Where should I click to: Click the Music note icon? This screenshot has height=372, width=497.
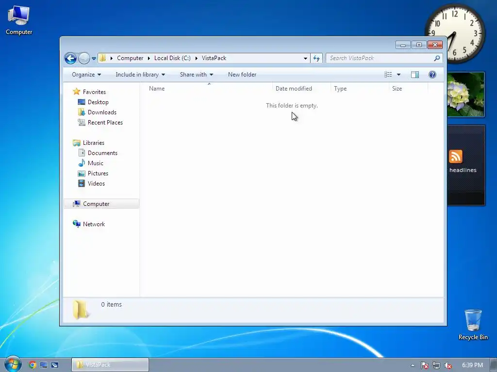click(82, 163)
